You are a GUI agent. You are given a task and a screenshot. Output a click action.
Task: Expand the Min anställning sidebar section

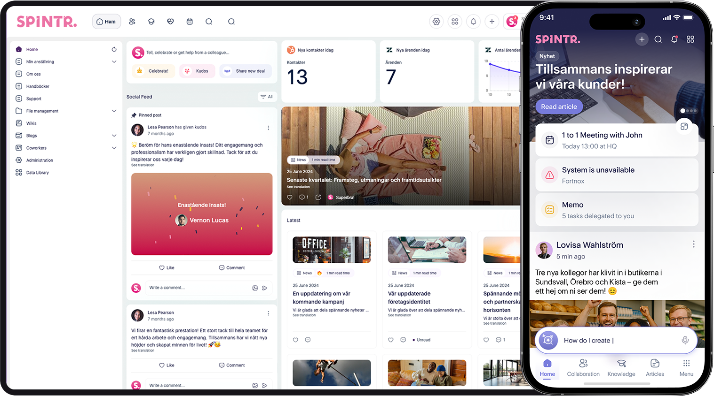pyautogui.click(x=114, y=62)
